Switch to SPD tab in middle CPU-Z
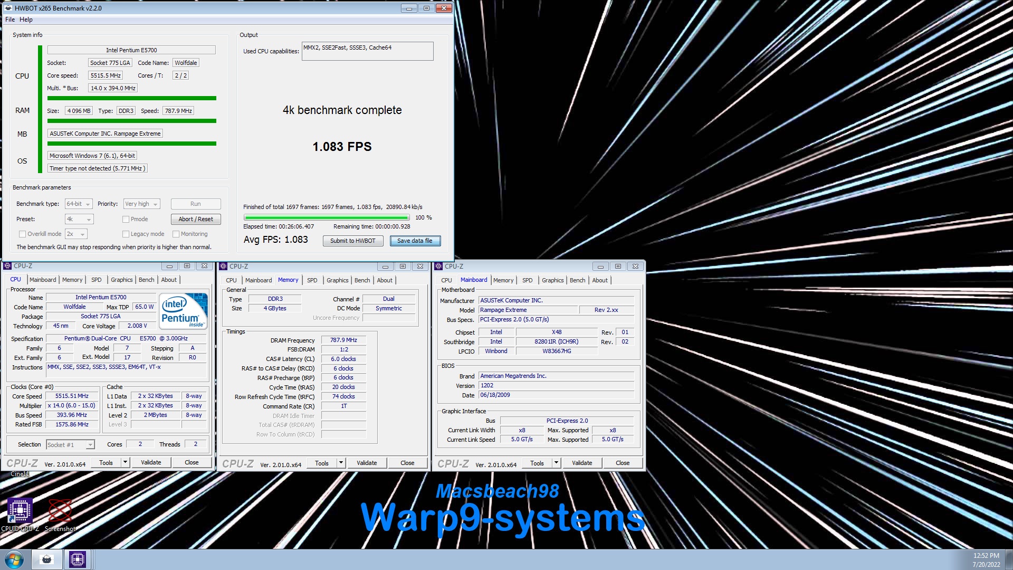 click(312, 280)
